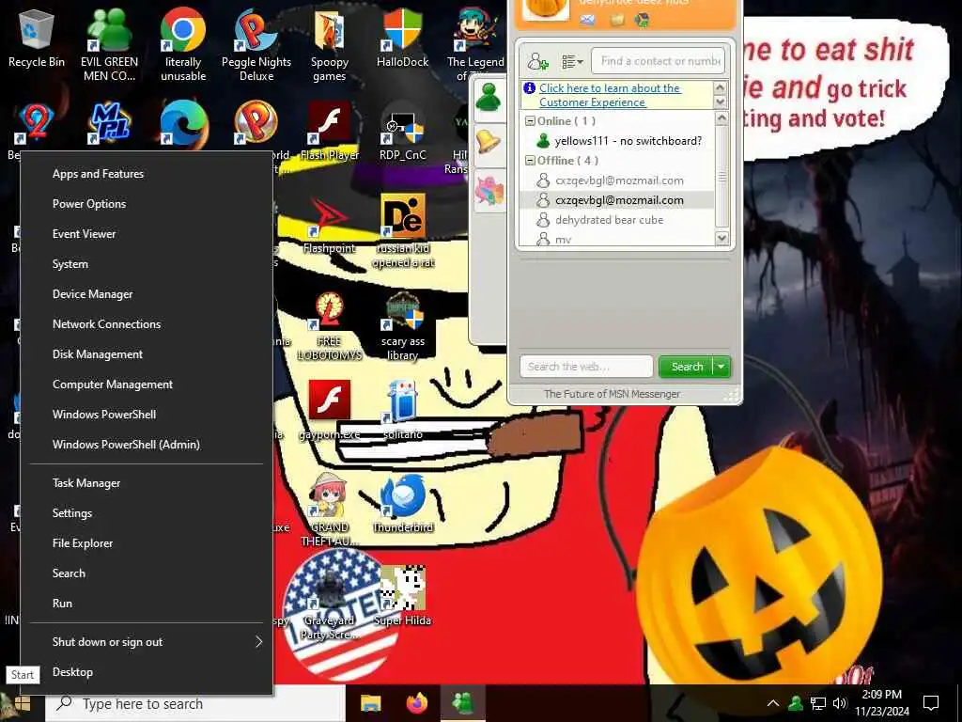
Task: Select the FREE LOBOTOMYS desktop icon
Action: (330, 325)
